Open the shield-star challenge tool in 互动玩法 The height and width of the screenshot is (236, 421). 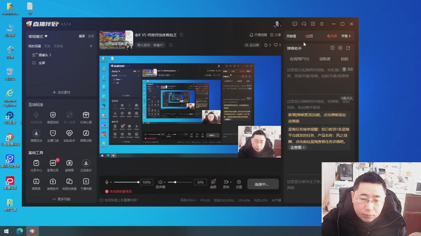pyautogui.click(x=53, y=117)
